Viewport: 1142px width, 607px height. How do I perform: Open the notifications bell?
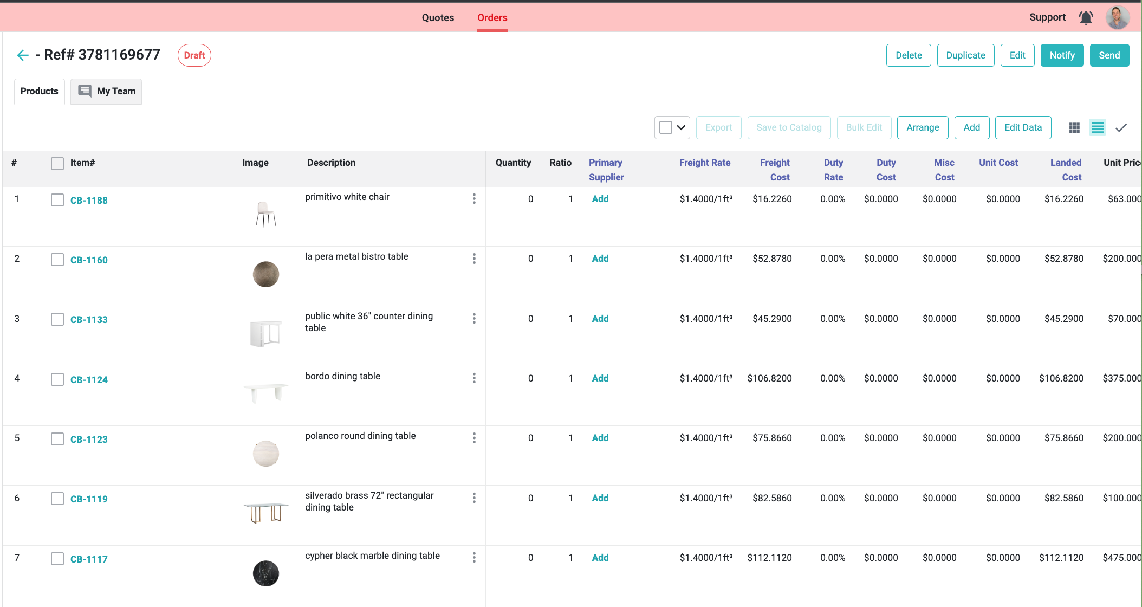1086,18
